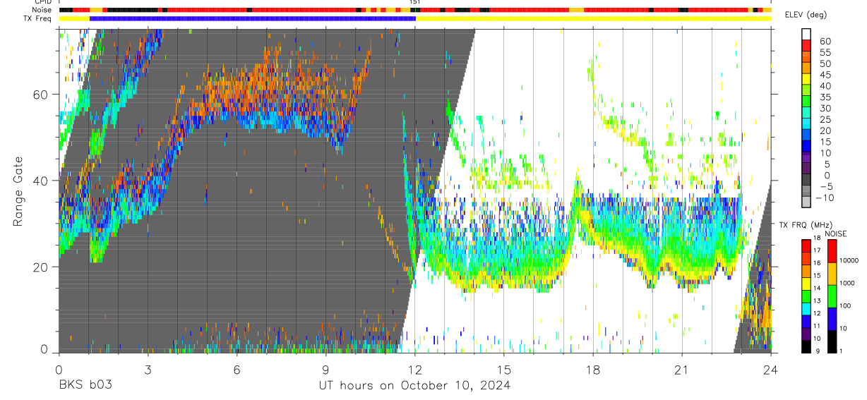Click the "35" tick on the ELEV scale
The width and height of the screenshot is (867, 400).
coord(825,97)
